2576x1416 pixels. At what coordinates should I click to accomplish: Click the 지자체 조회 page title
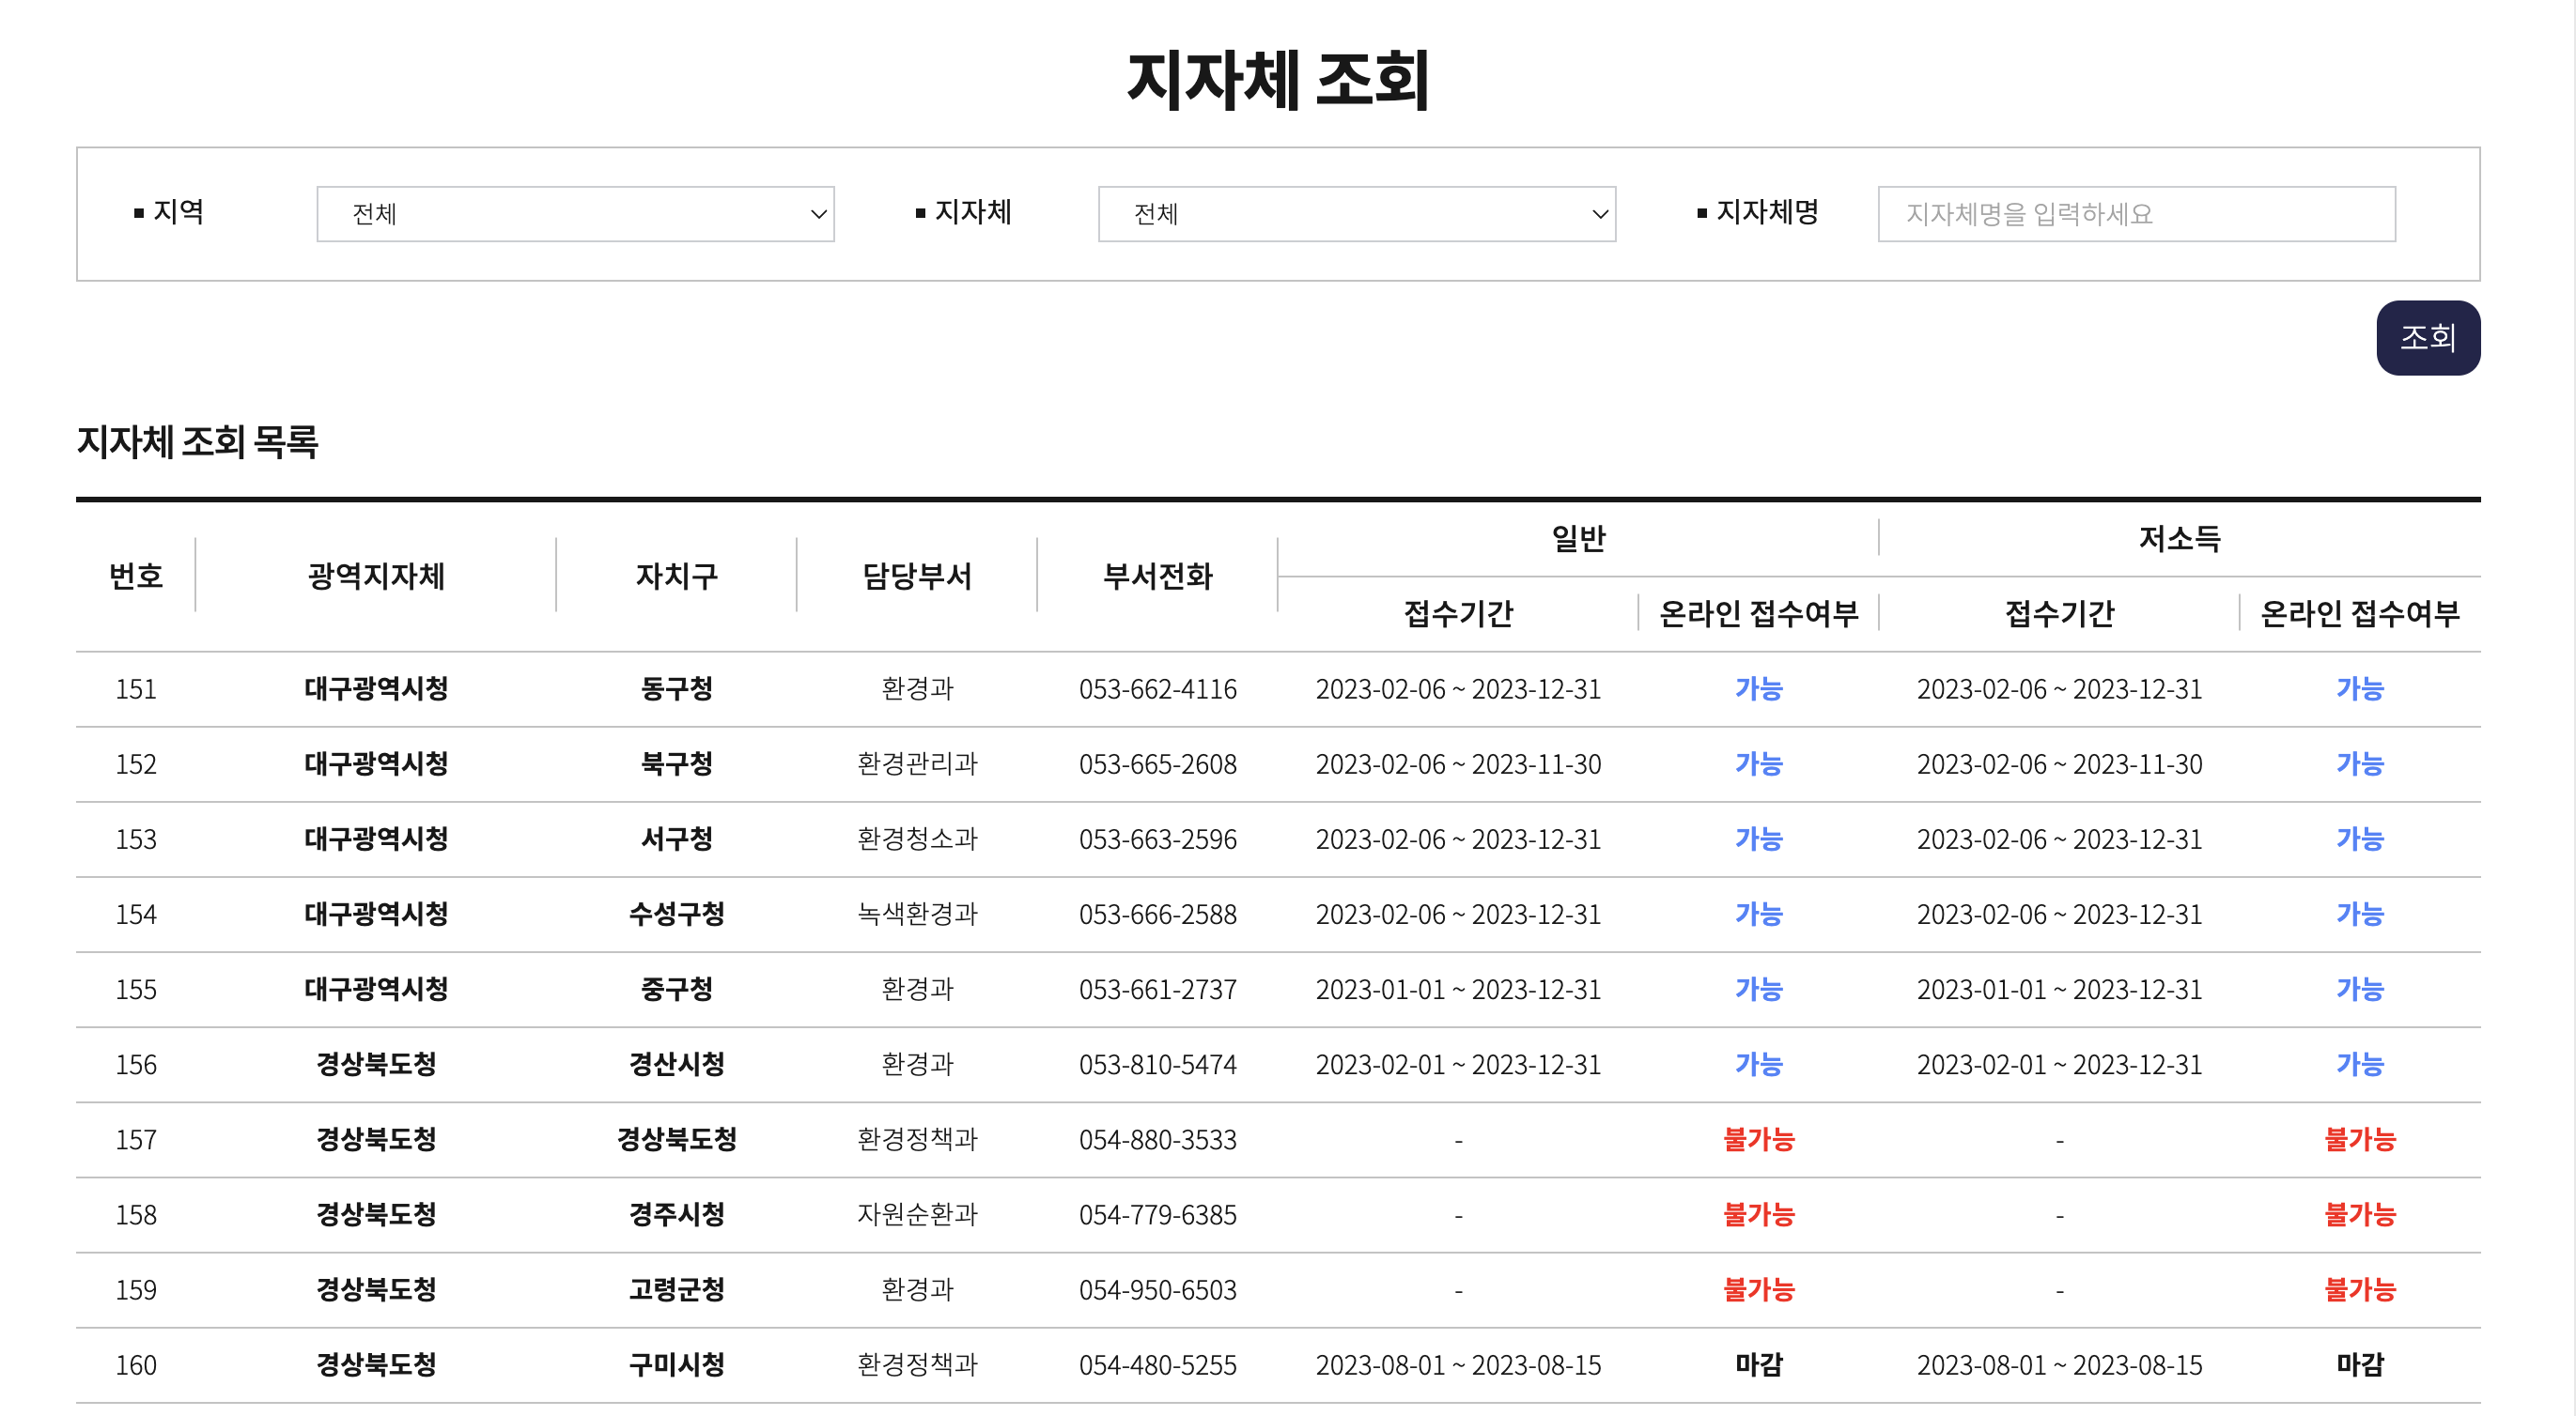[1278, 80]
